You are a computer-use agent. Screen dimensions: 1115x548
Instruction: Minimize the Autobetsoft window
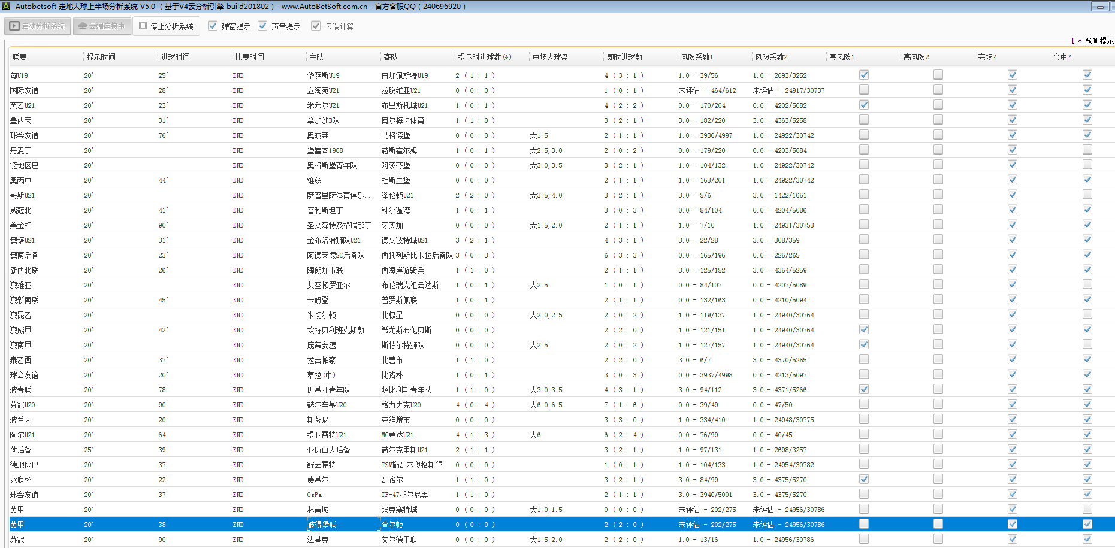tap(1100, 7)
